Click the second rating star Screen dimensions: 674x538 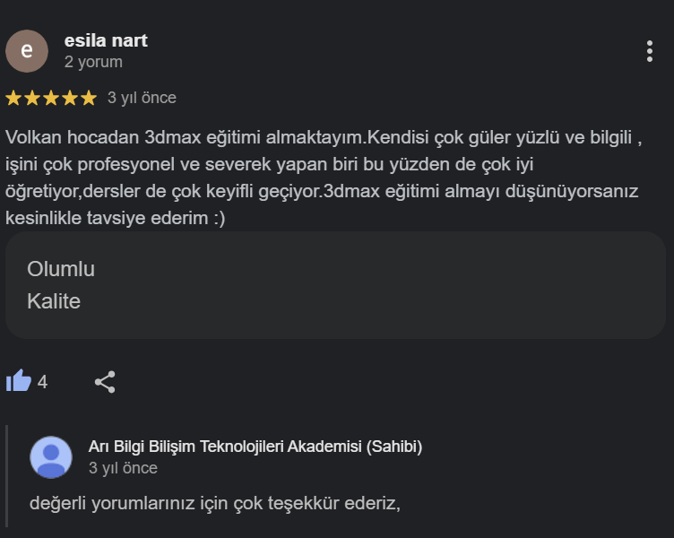33,98
